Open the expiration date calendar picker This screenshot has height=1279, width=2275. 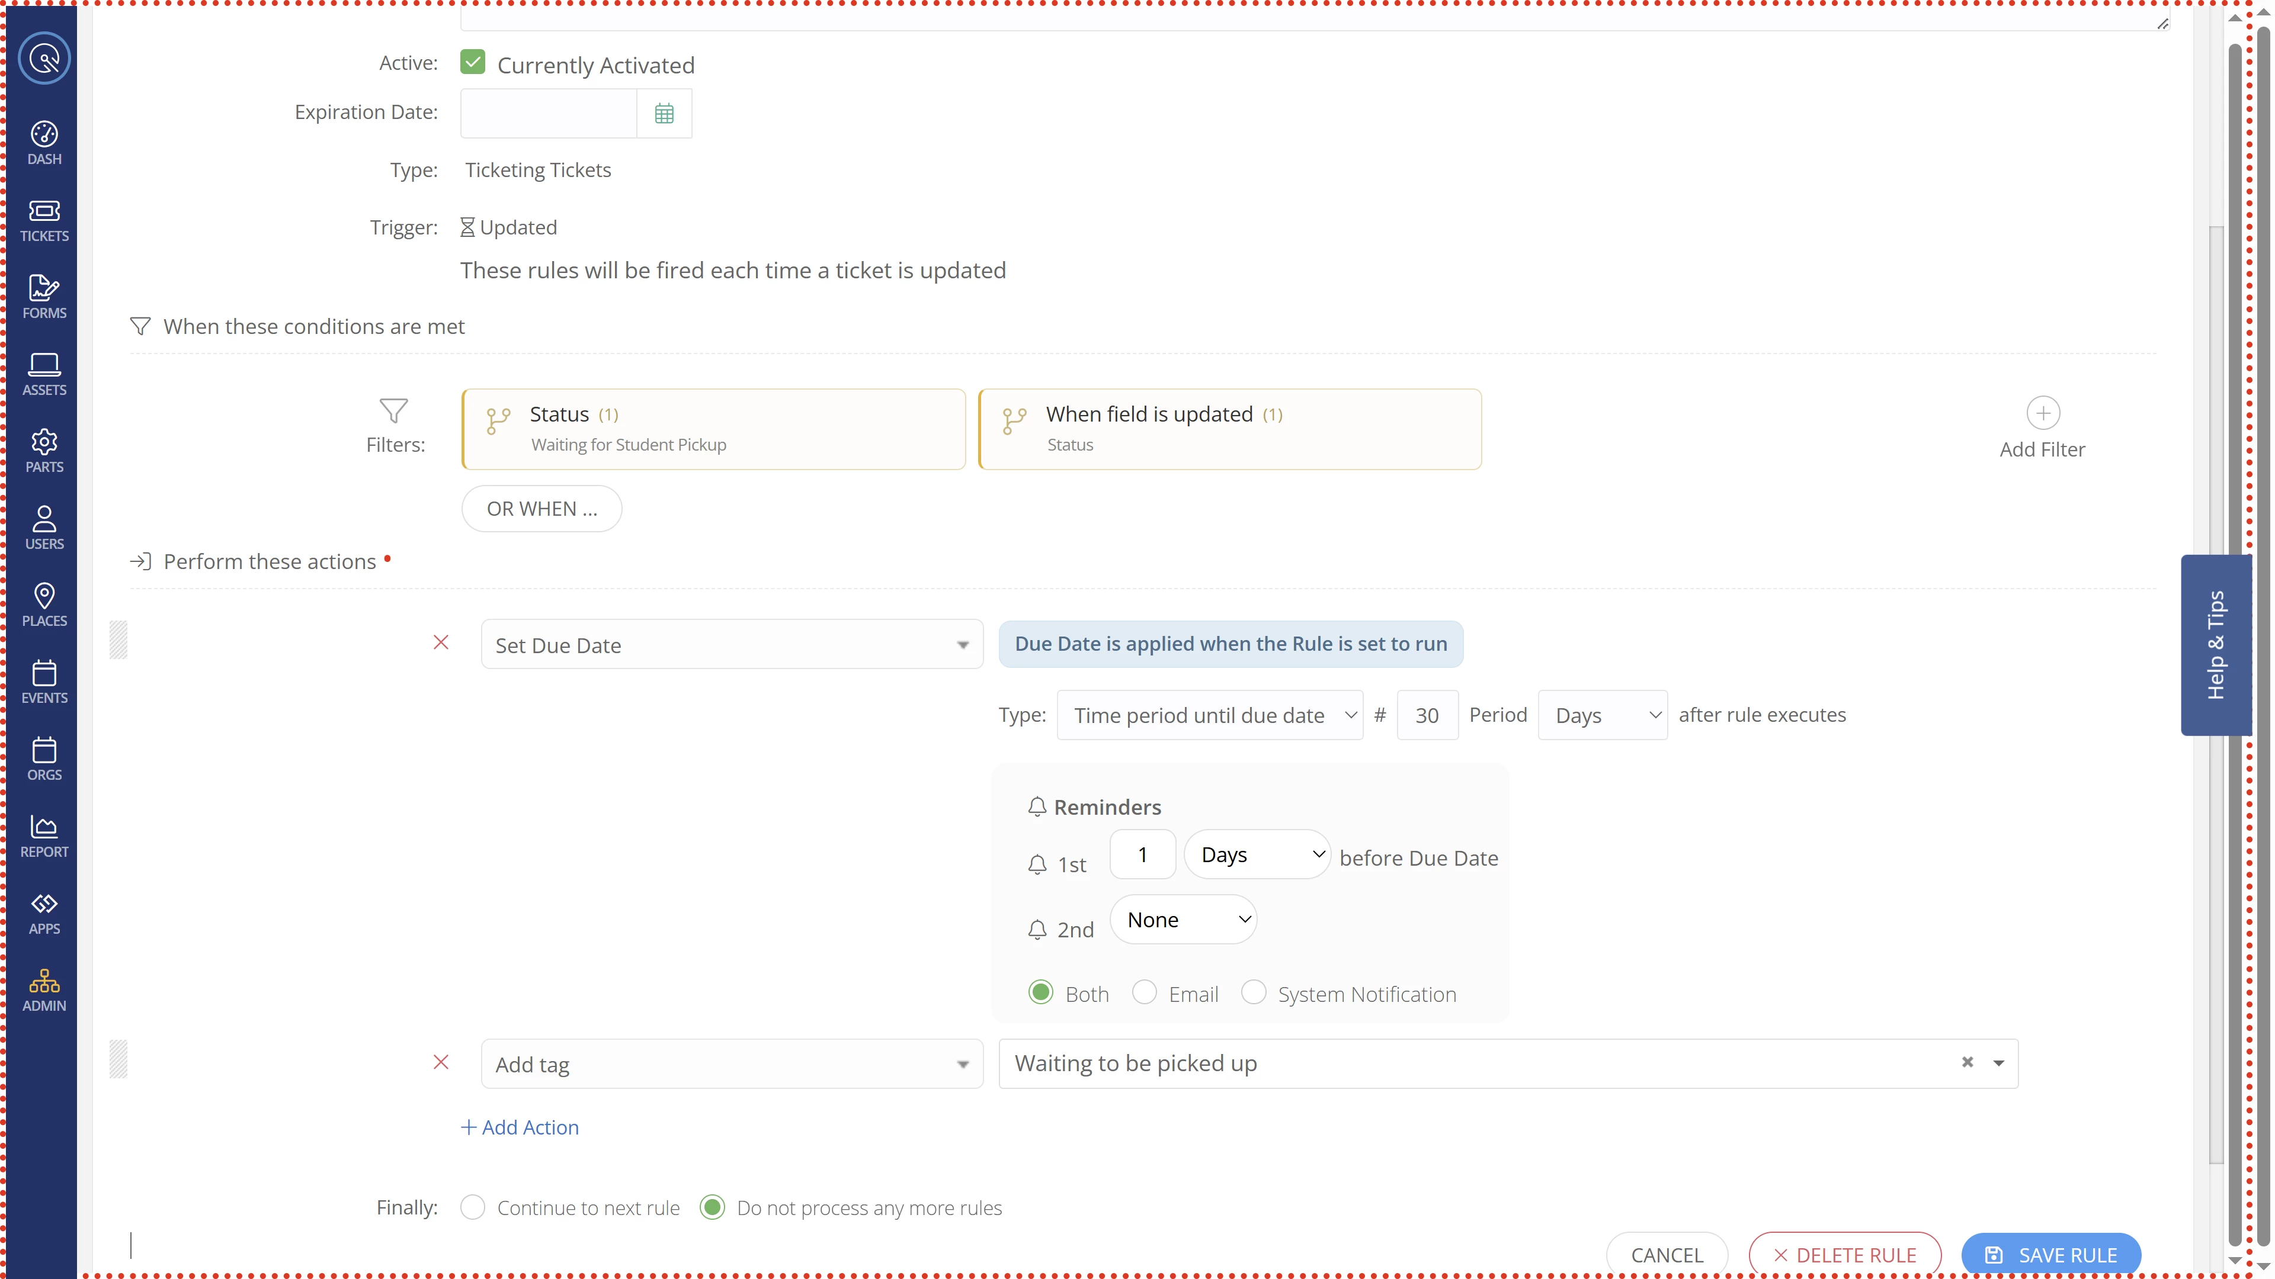(x=664, y=113)
